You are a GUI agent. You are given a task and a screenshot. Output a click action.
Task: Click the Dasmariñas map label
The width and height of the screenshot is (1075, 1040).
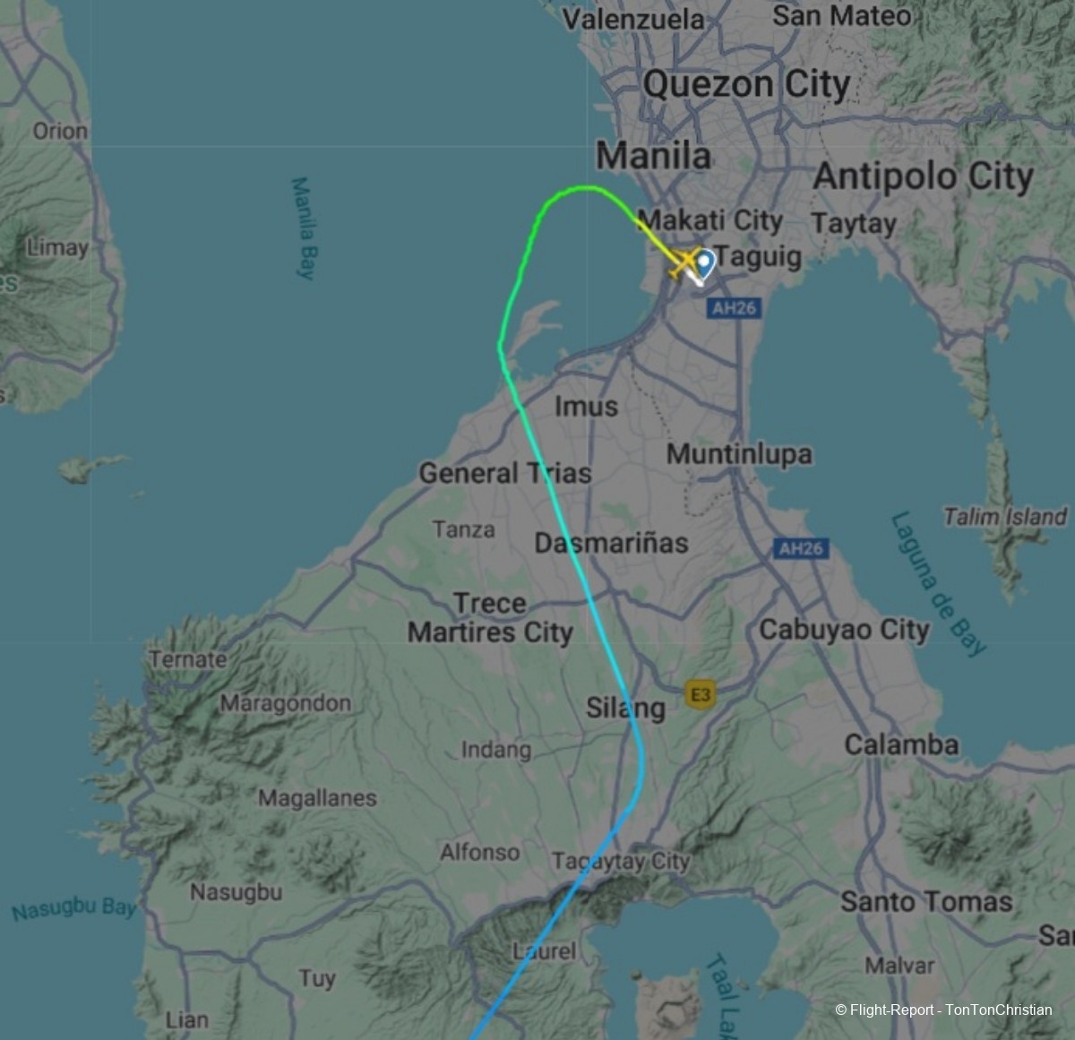pyautogui.click(x=612, y=543)
